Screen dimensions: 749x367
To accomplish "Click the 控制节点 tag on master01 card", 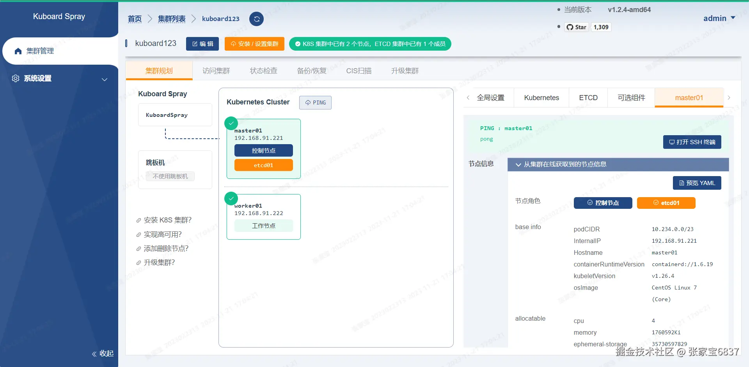I will pyautogui.click(x=264, y=150).
